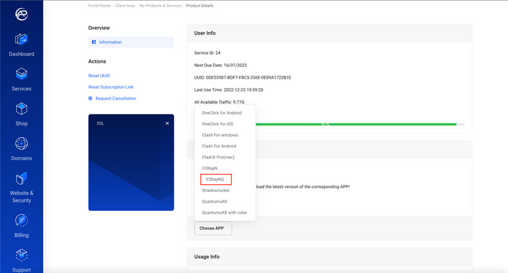
Task: Go to Portal Home breadcrumb
Action: tap(99, 6)
